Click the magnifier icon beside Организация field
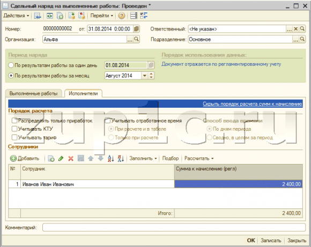Screen dimensions: 311x247 click(136, 39)
